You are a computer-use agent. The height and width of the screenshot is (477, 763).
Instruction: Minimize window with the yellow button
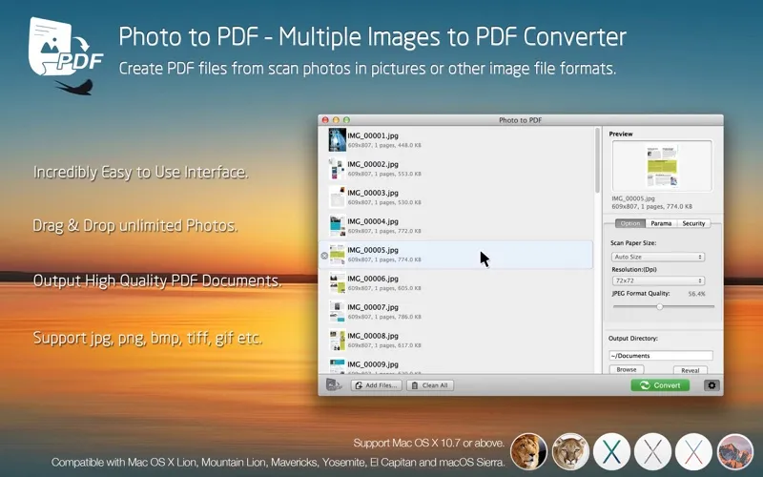336,120
